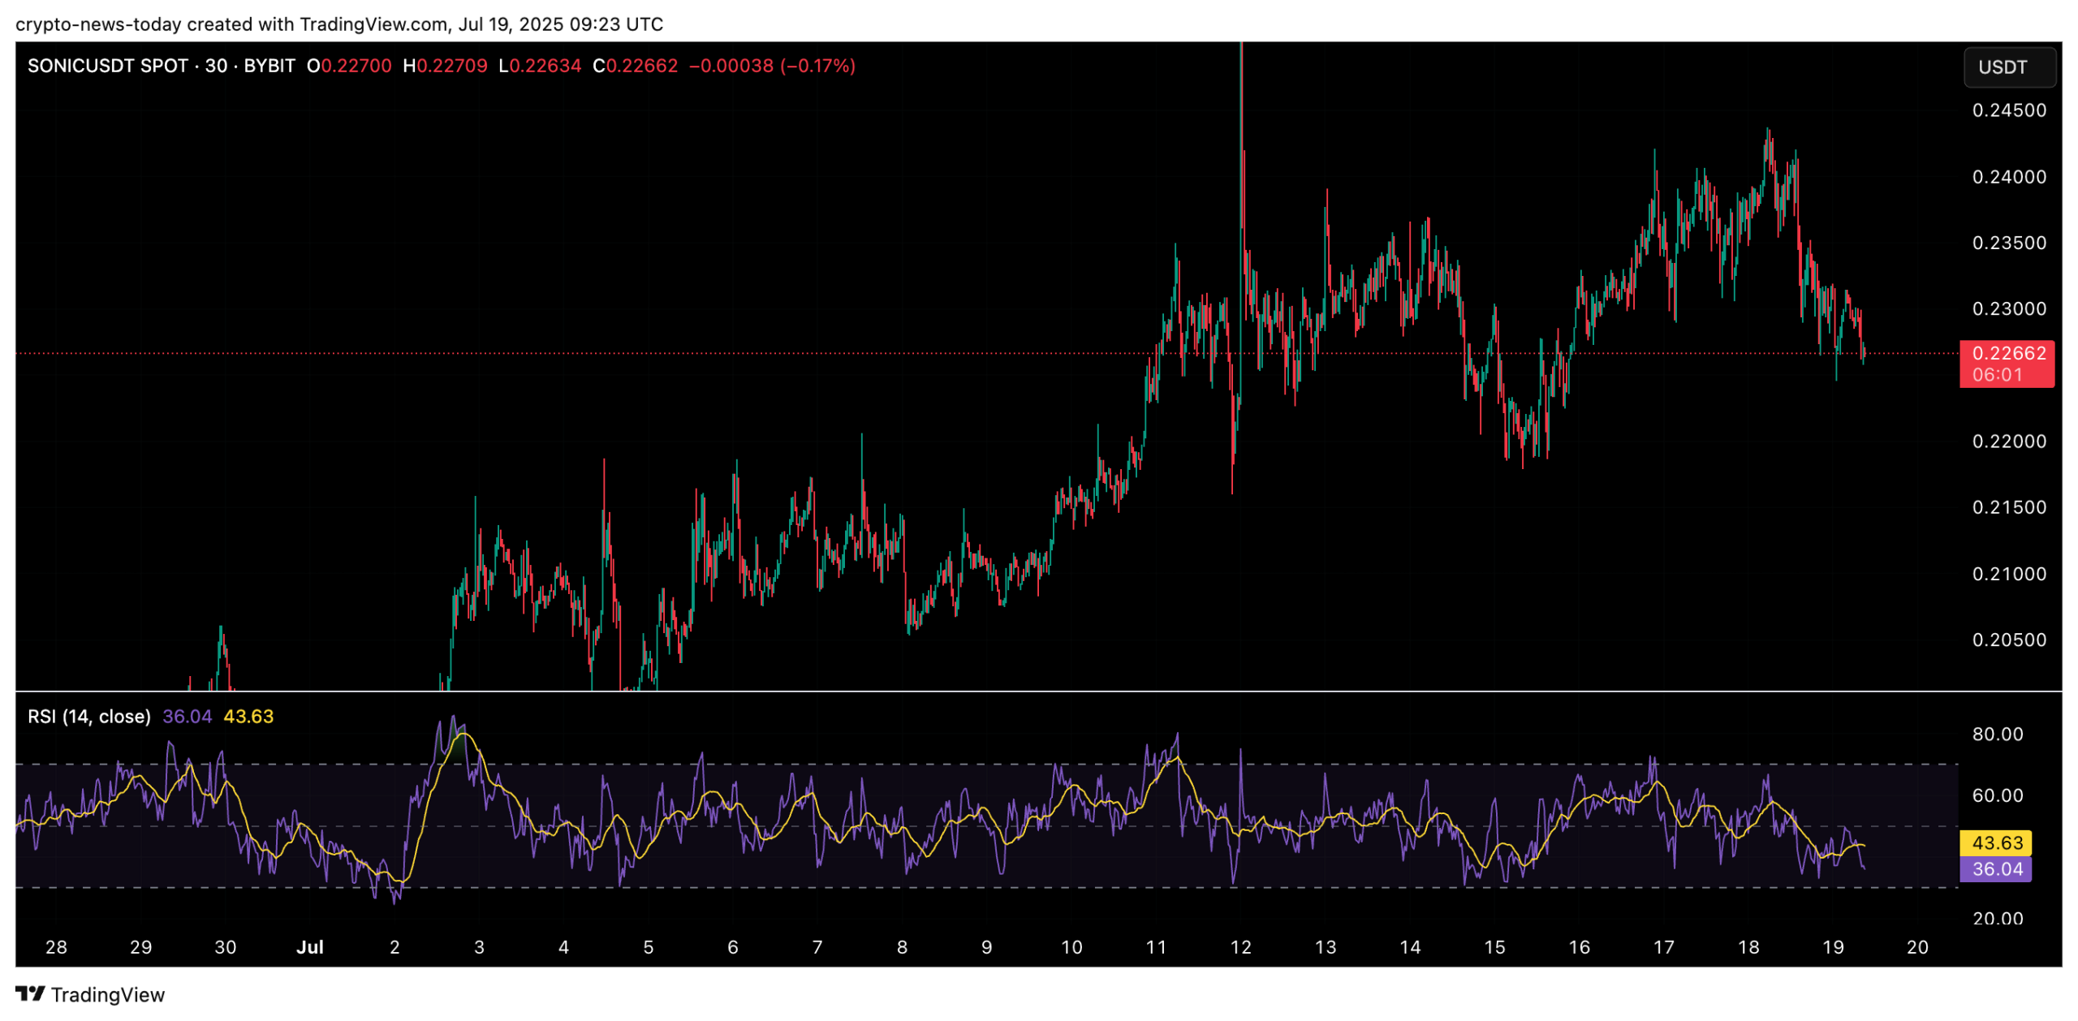Click the TradingView logo icon

tap(30, 993)
